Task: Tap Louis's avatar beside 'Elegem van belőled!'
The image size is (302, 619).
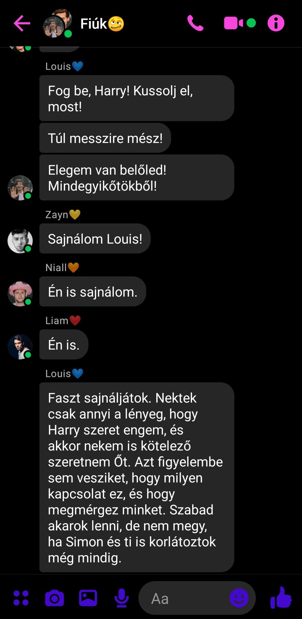Action: click(x=20, y=188)
